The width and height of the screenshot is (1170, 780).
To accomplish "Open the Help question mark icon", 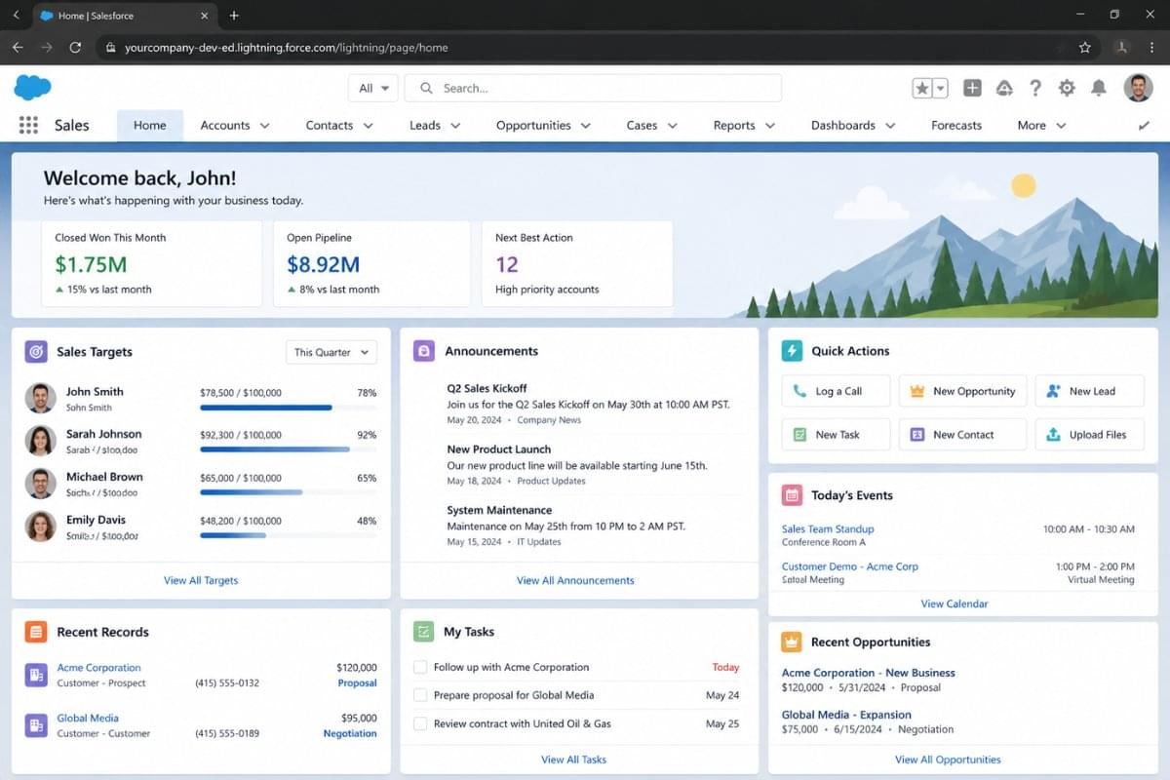I will 1035,88.
